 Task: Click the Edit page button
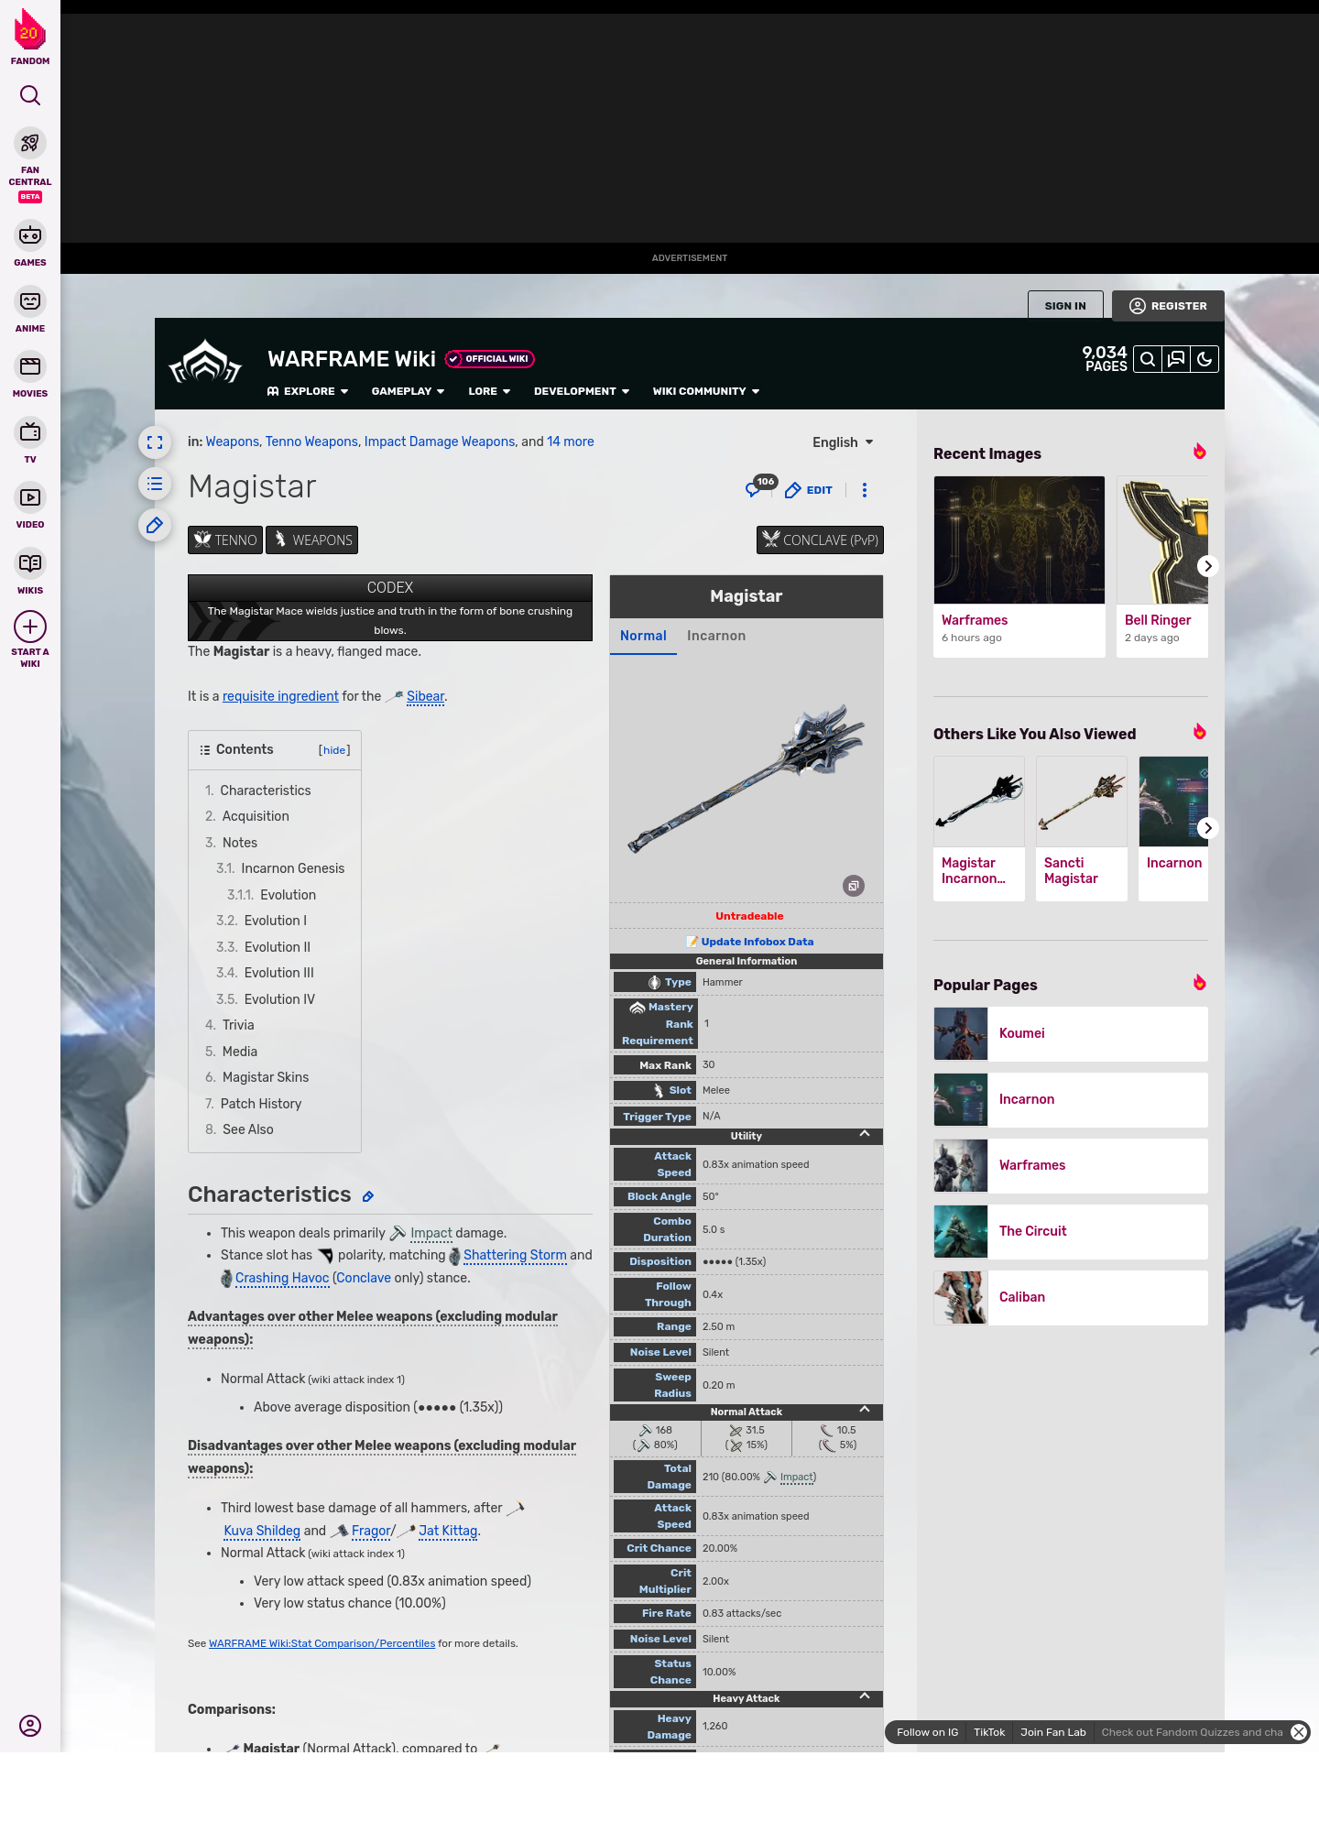pos(809,490)
